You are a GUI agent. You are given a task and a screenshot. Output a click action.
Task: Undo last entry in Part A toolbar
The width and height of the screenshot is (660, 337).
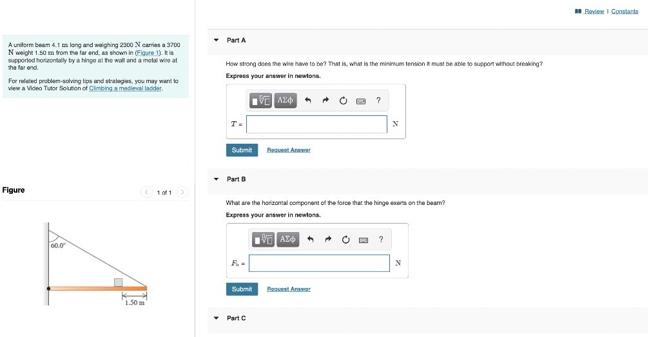point(307,100)
